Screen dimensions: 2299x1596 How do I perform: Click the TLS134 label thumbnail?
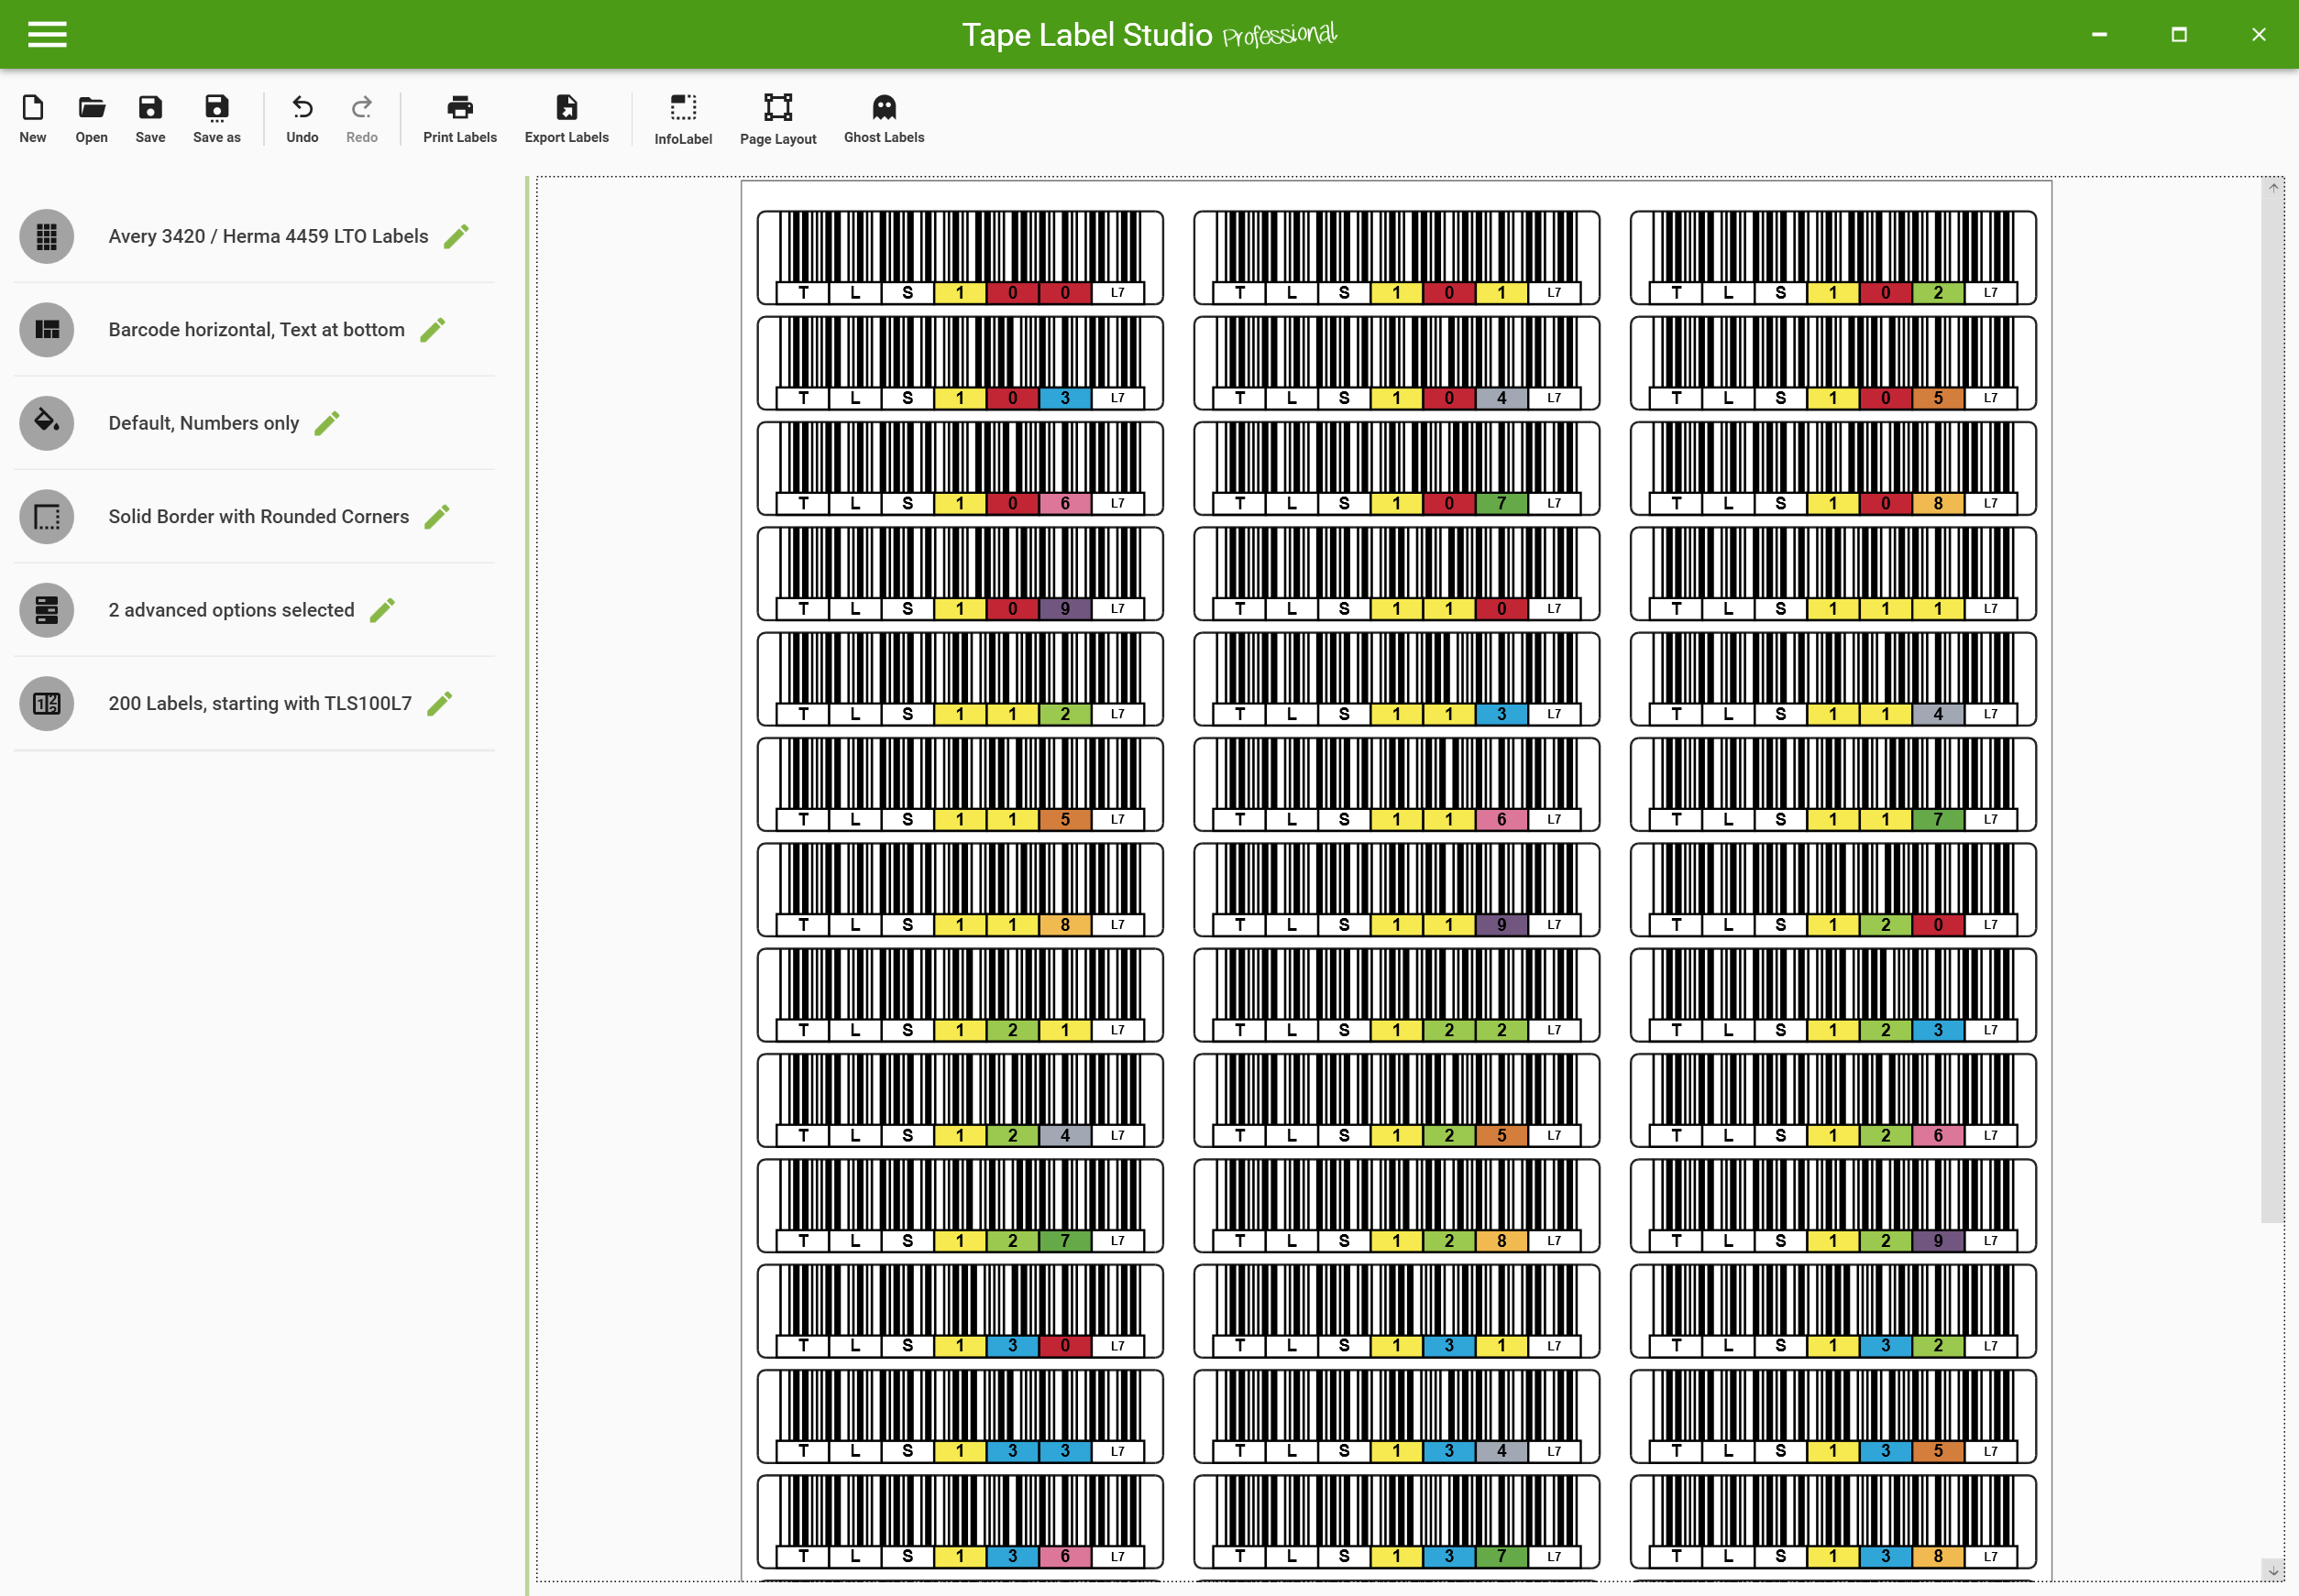point(1397,1416)
